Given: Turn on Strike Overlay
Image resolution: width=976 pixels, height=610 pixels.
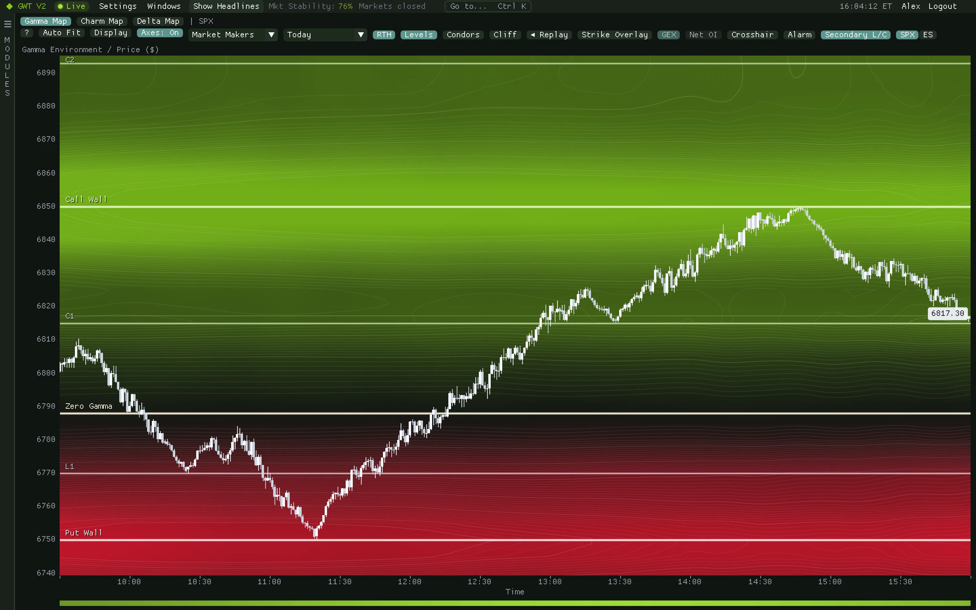Looking at the screenshot, I should 615,35.
